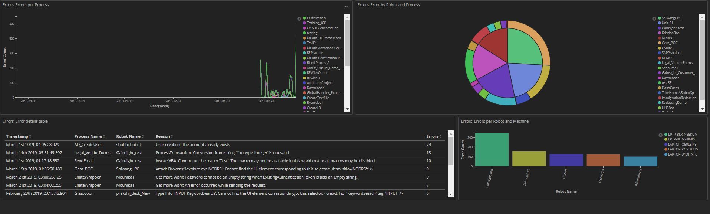Viewport: 710px width, 214px height.
Task: Click the Shiwangi_PC bar in the bar chart
Action: click(529, 159)
